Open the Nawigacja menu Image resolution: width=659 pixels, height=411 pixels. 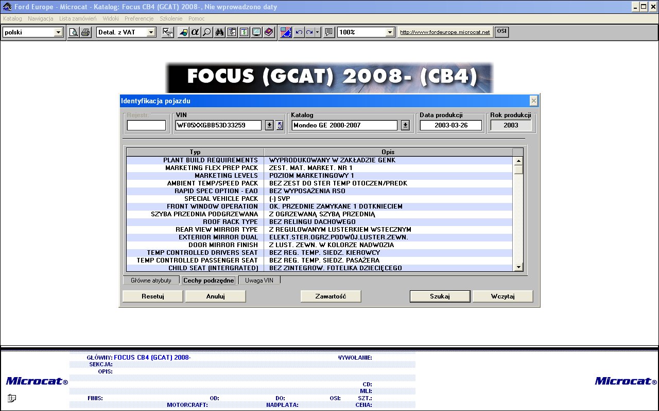pyautogui.click(x=41, y=18)
